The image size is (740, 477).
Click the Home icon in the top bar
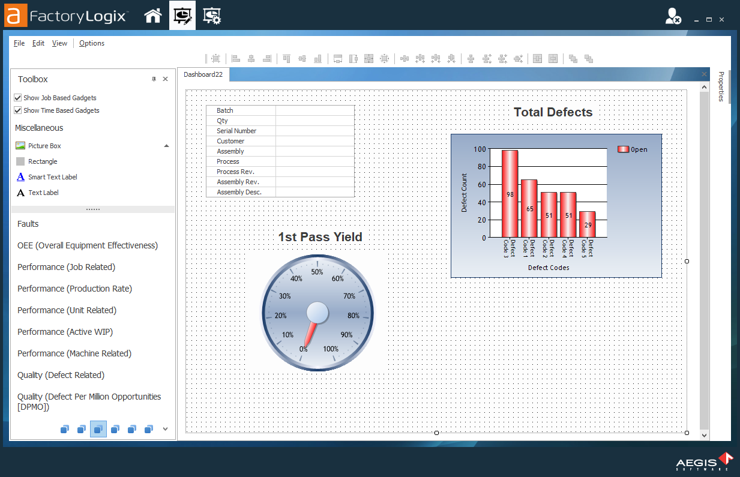[x=153, y=15]
